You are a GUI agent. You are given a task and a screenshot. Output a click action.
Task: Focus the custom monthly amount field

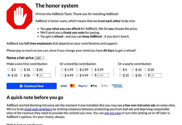click(103, 76)
